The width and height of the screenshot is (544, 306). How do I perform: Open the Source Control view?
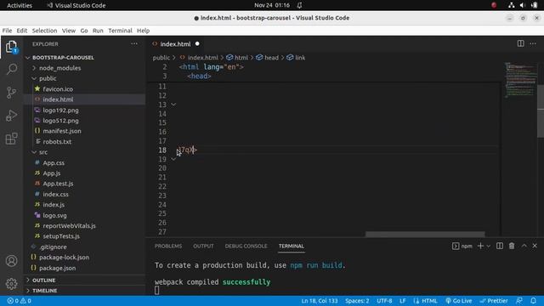click(x=11, y=93)
